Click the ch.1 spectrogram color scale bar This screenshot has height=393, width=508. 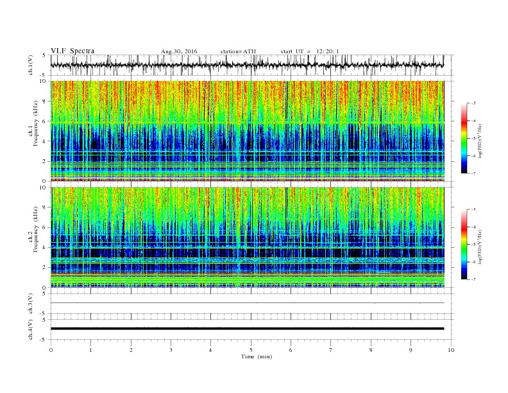(464, 139)
